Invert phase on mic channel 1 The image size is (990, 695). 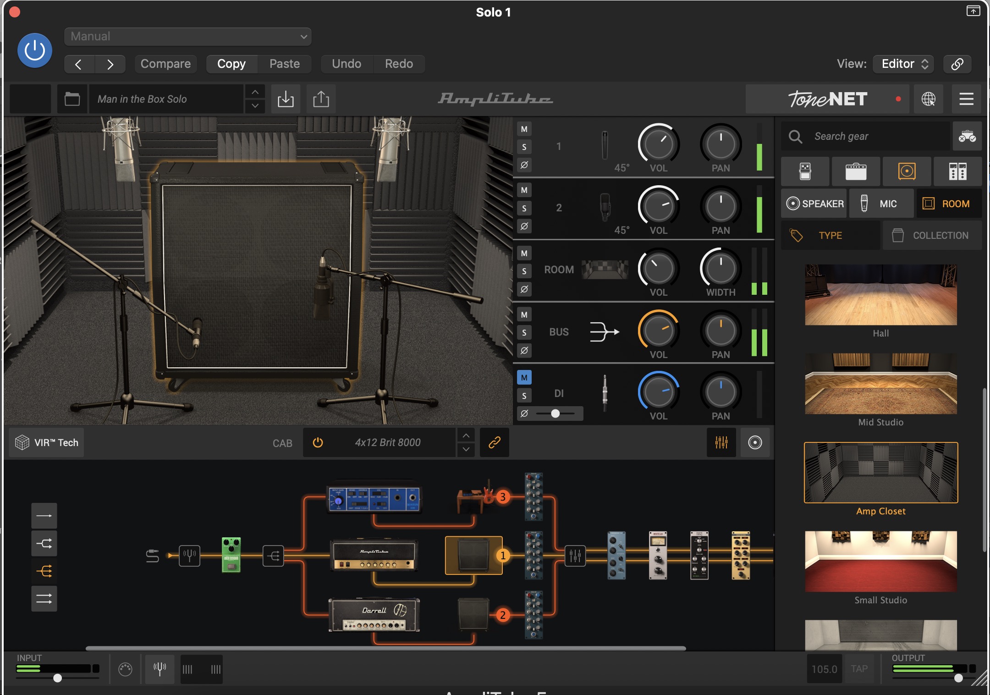point(524,165)
